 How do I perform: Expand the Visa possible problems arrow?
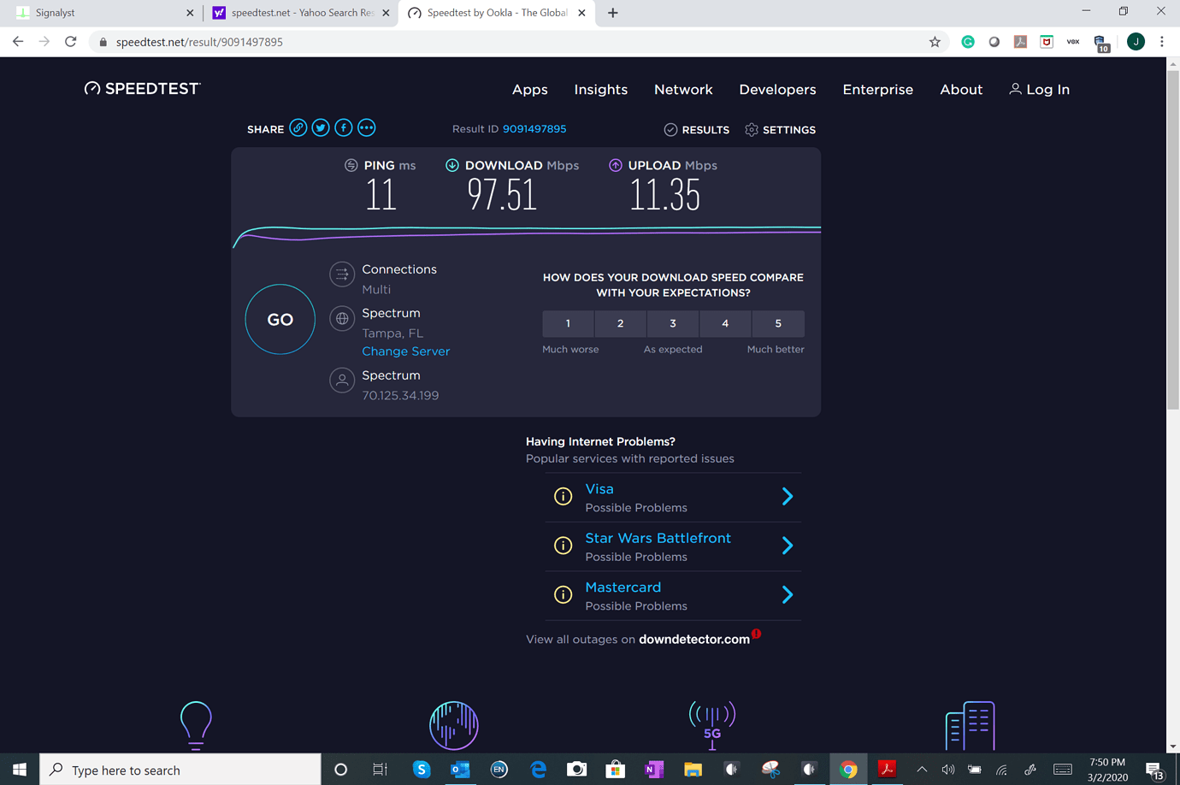[788, 496]
